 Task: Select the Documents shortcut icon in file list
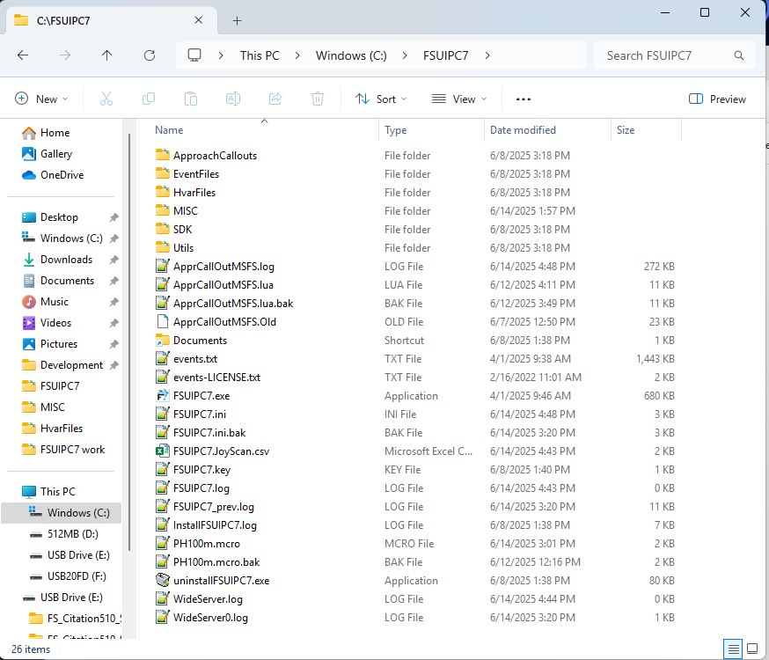click(x=162, y=341)
